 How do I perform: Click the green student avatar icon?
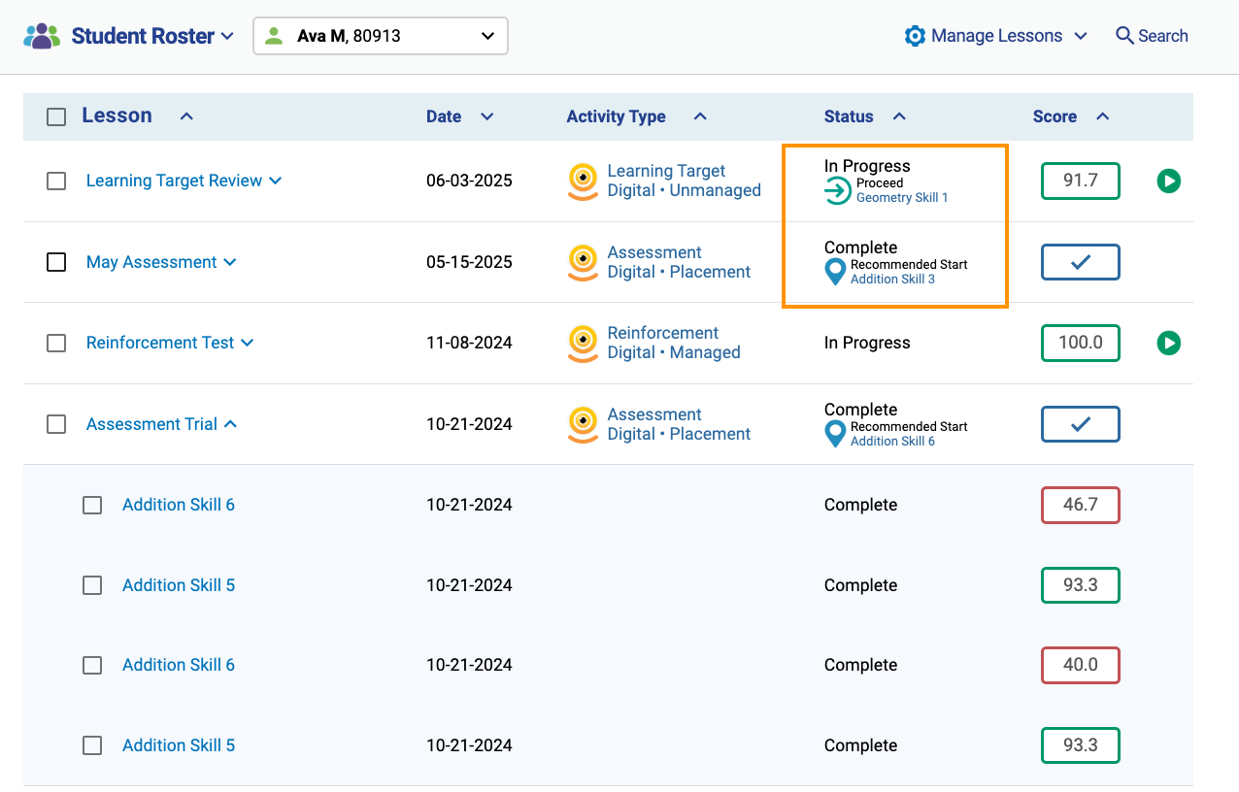click(275, 36)
